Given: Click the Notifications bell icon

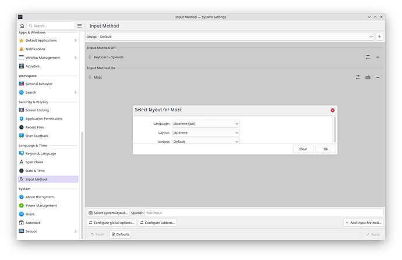Looking at the screenshot, I should pos(22,49).
